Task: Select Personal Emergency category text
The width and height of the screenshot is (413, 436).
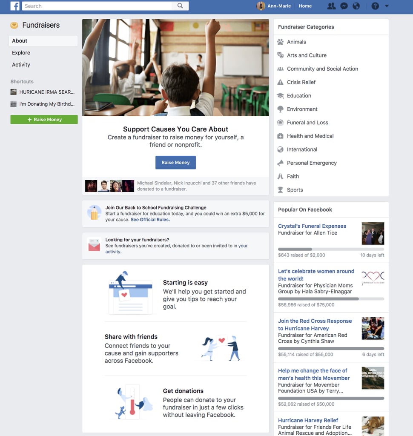Action: [312, 163]
